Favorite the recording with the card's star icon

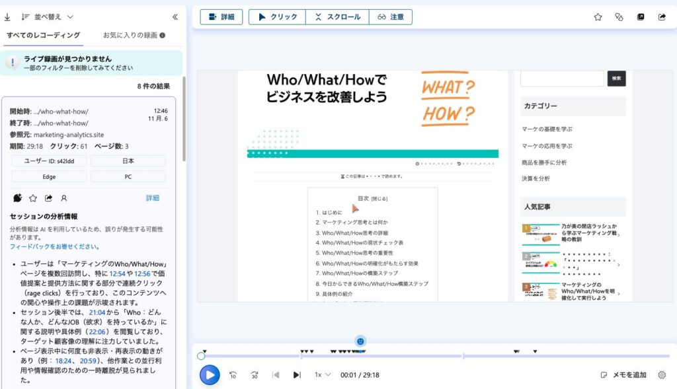[x=33, y=198]
